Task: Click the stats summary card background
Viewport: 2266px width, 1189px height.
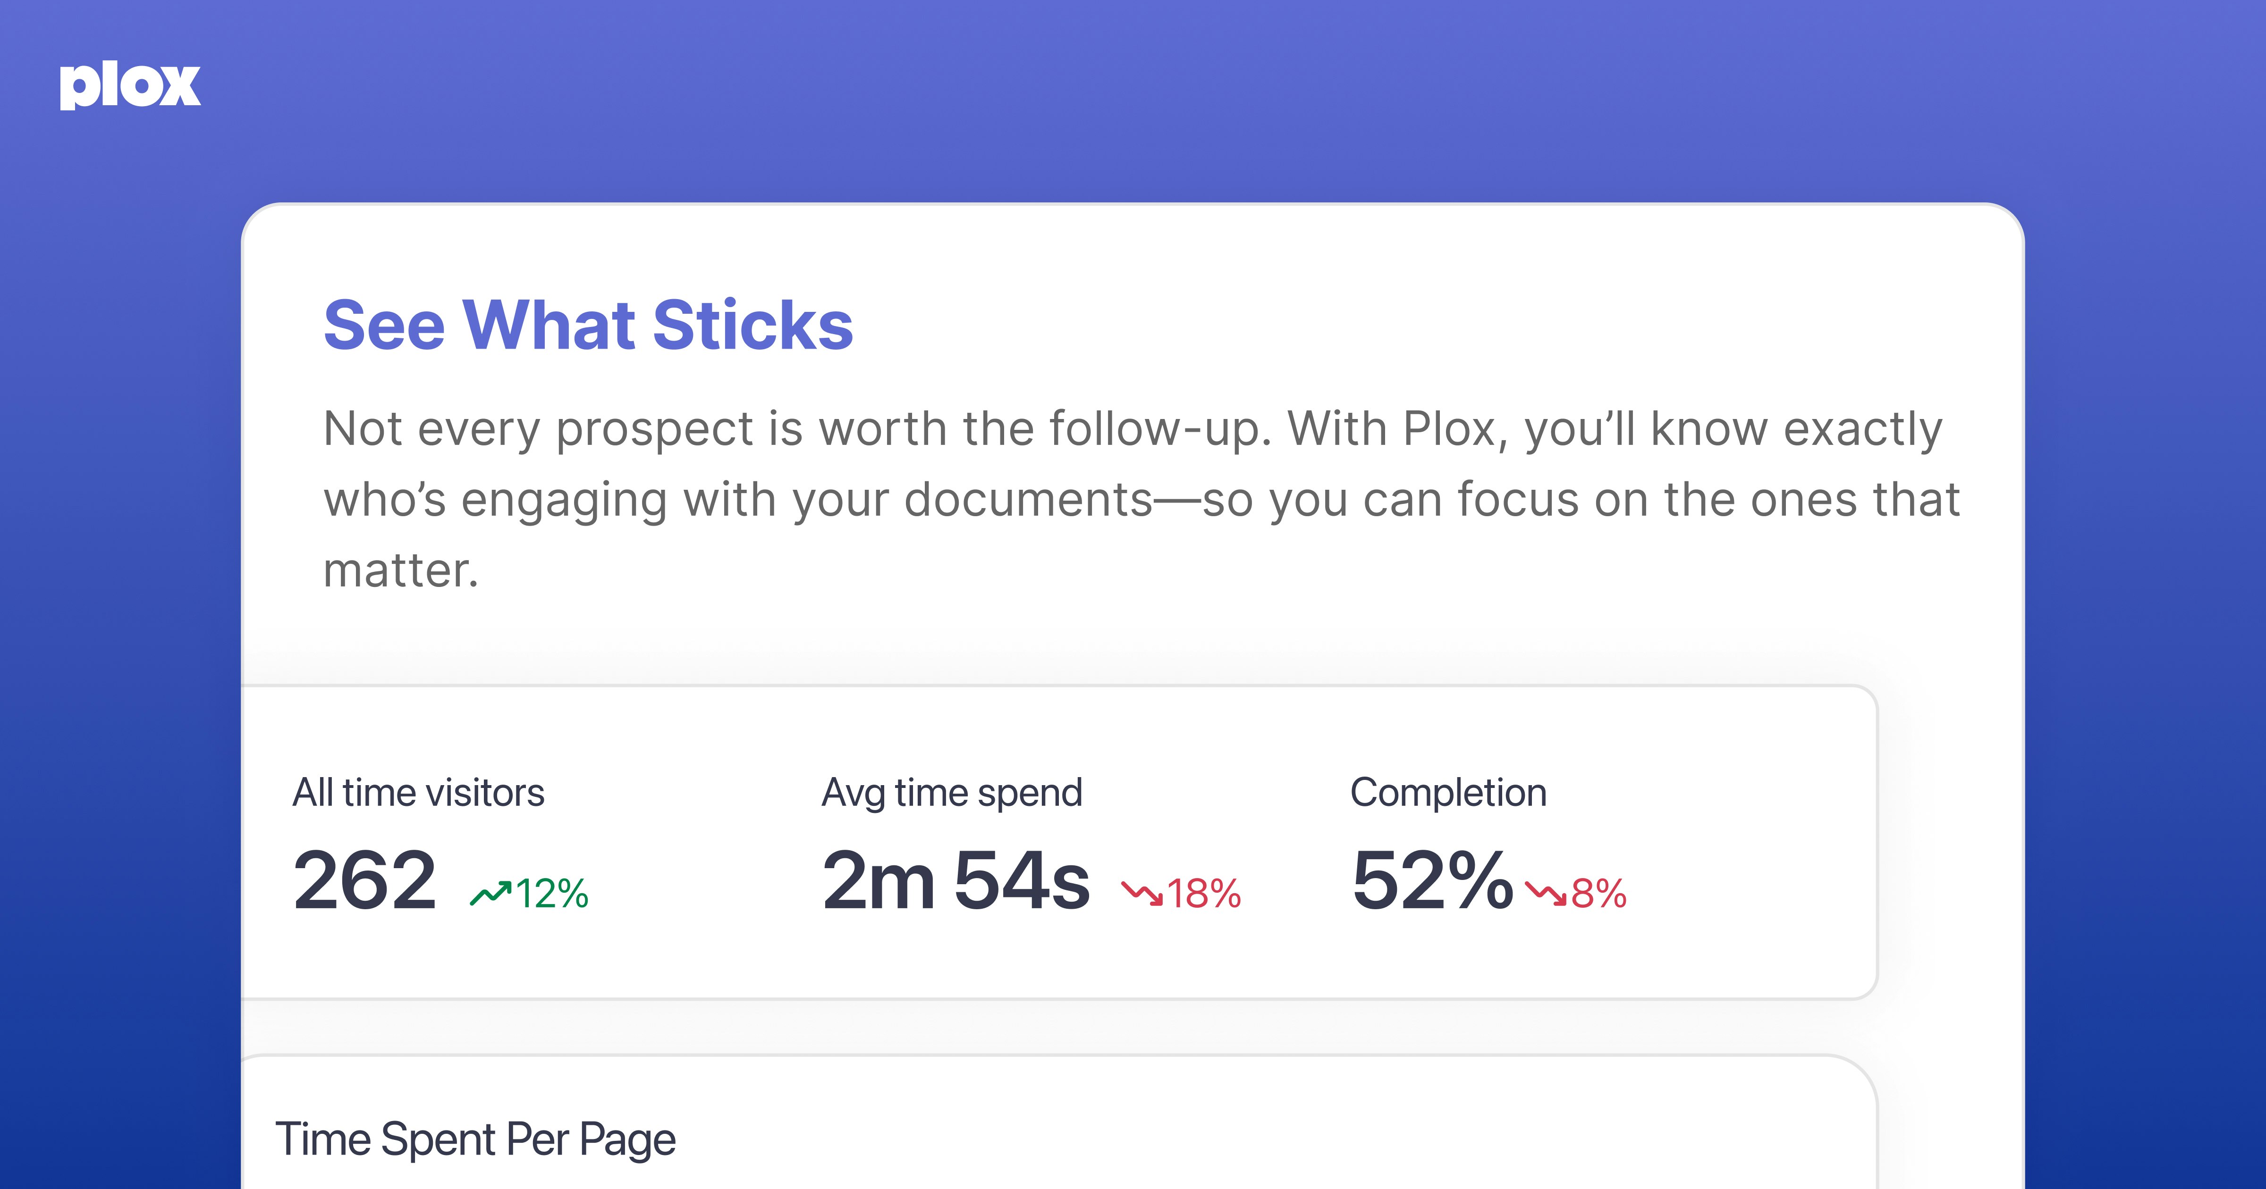Action: click(x=1059, y=843)
